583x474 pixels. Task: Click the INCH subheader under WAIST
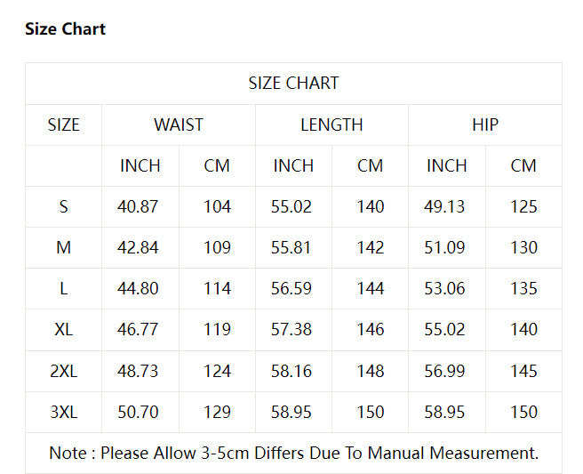click(140, 166)
